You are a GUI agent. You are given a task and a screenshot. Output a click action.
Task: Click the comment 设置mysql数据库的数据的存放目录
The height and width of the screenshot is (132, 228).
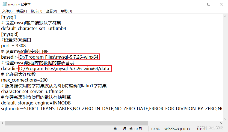[38, 63]
